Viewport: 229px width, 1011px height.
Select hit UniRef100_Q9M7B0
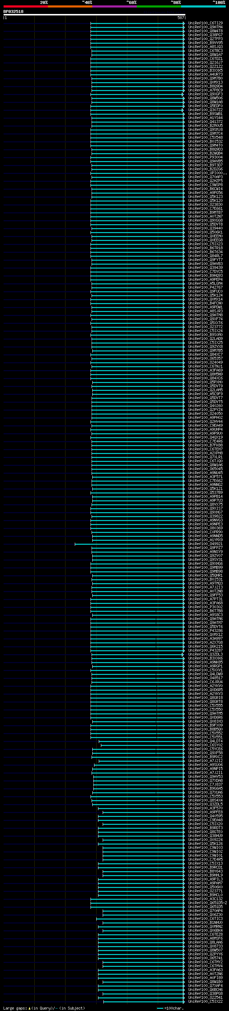click(205, 79)
